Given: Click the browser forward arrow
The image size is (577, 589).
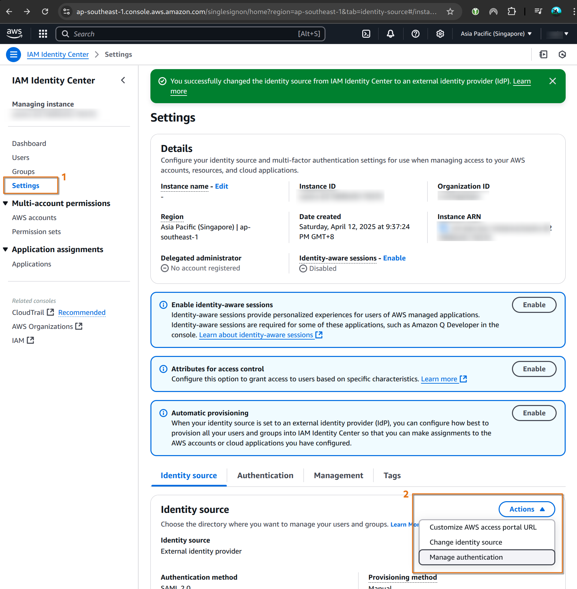Looking at the screenshot, I should 27,12.
